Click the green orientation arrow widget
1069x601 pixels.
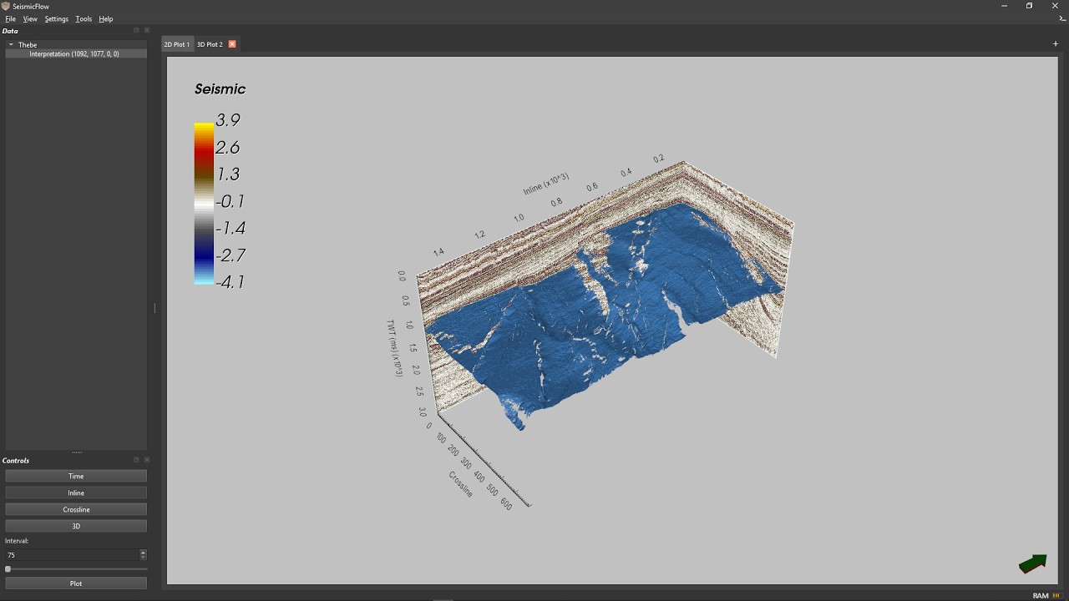(x=1033, y=564)
